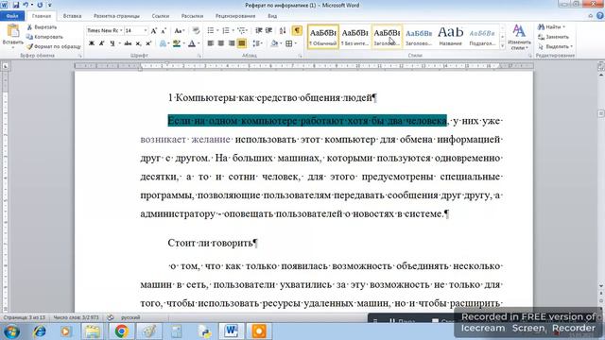Increase paragraph indent
The width and height of the screenshot is (605, 340).
[268, 31]
